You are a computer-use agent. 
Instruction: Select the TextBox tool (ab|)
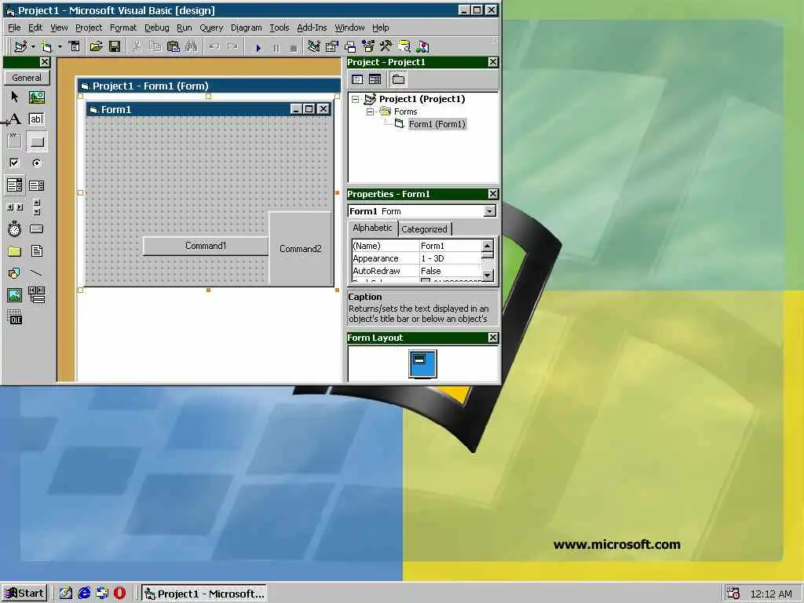[x=36, y=119]
